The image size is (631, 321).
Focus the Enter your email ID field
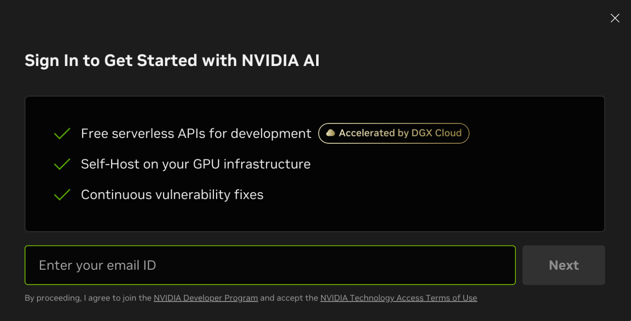point(270,265)
